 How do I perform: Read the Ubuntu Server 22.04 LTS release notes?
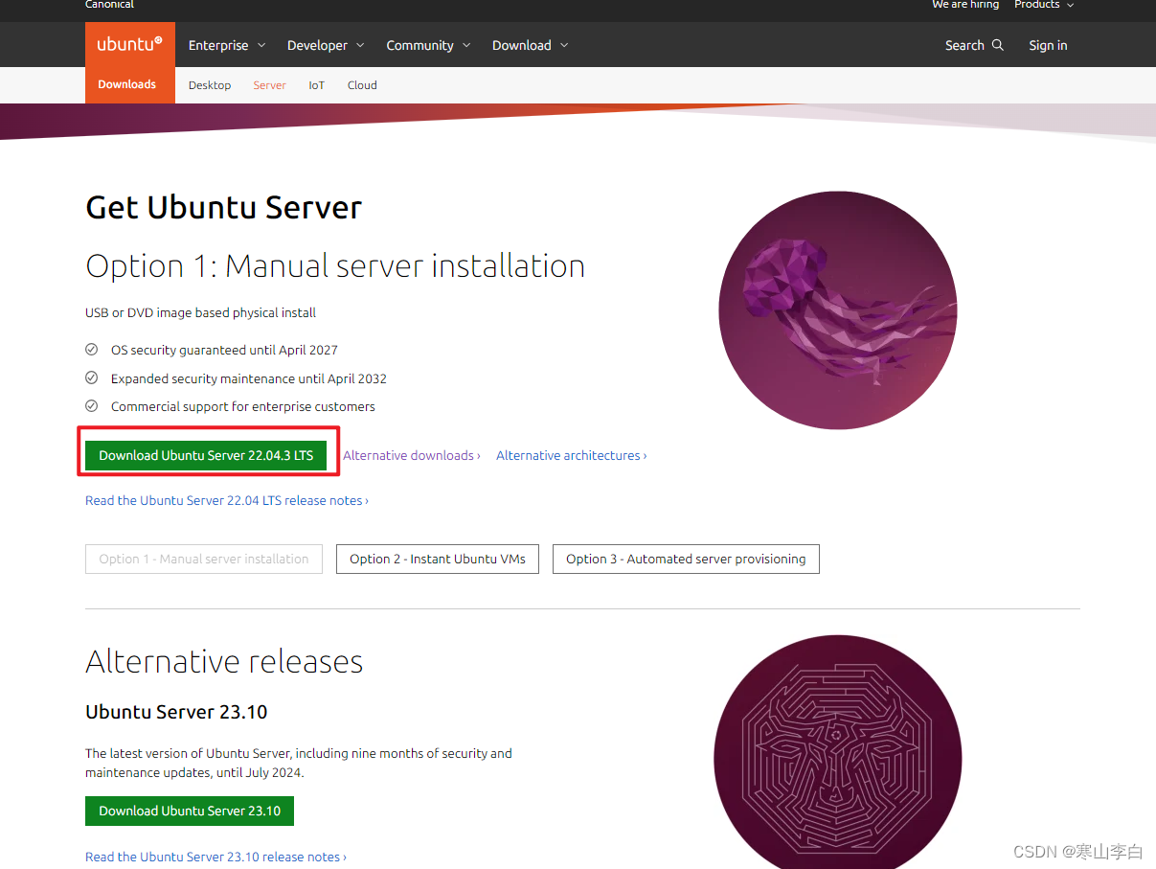point(226,499)
